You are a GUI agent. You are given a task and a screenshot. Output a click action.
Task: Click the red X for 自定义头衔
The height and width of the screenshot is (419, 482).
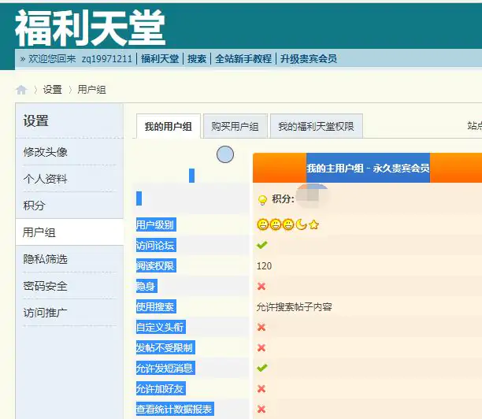click(261, 327)
